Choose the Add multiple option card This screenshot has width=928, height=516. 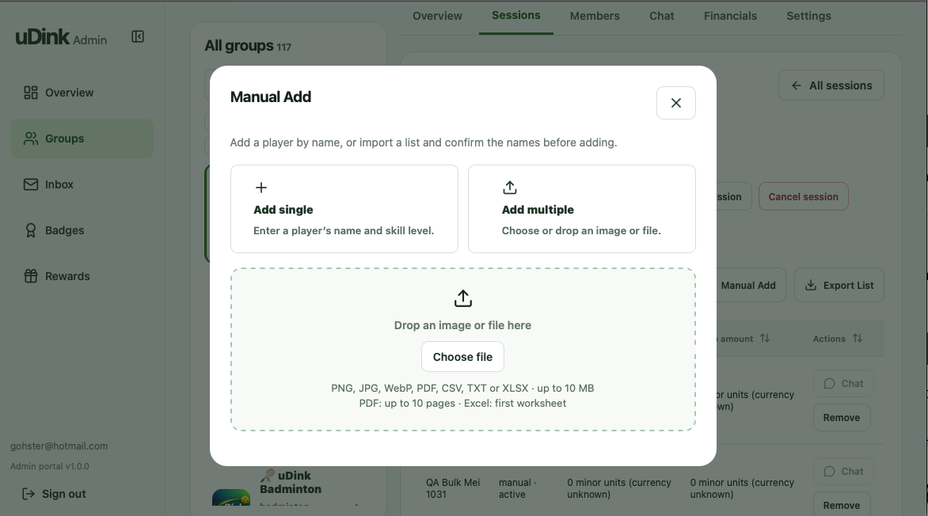(x=582, y=209)
